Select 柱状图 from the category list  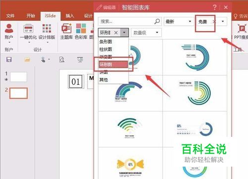(113, 49)
